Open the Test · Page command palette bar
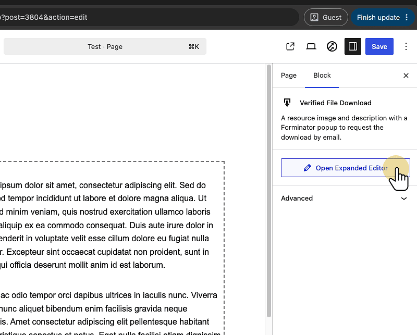Screen dimensions: 417x335 [x=105, y=46]
